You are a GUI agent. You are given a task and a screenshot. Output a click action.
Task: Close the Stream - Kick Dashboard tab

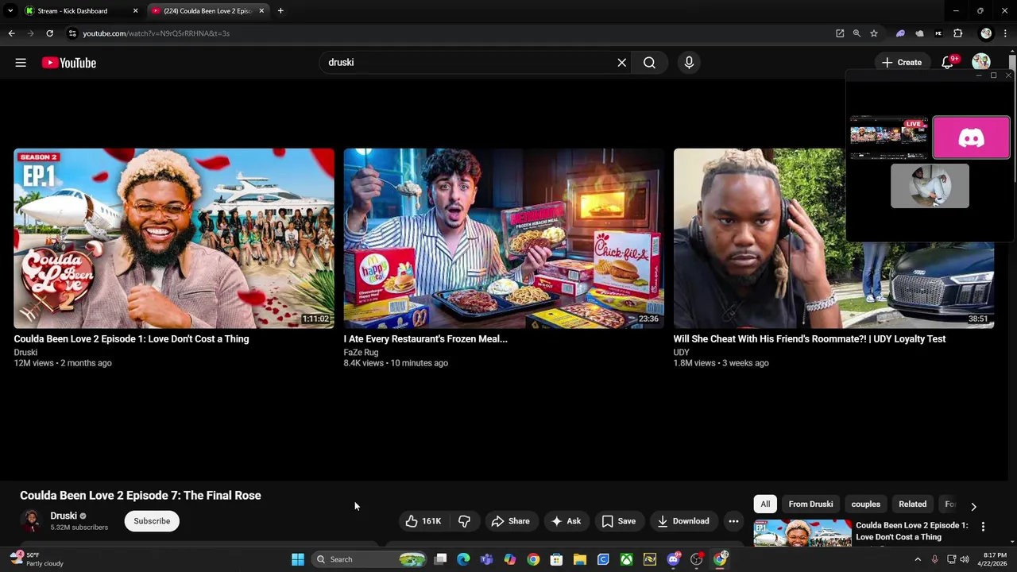(x=135, y=11)
